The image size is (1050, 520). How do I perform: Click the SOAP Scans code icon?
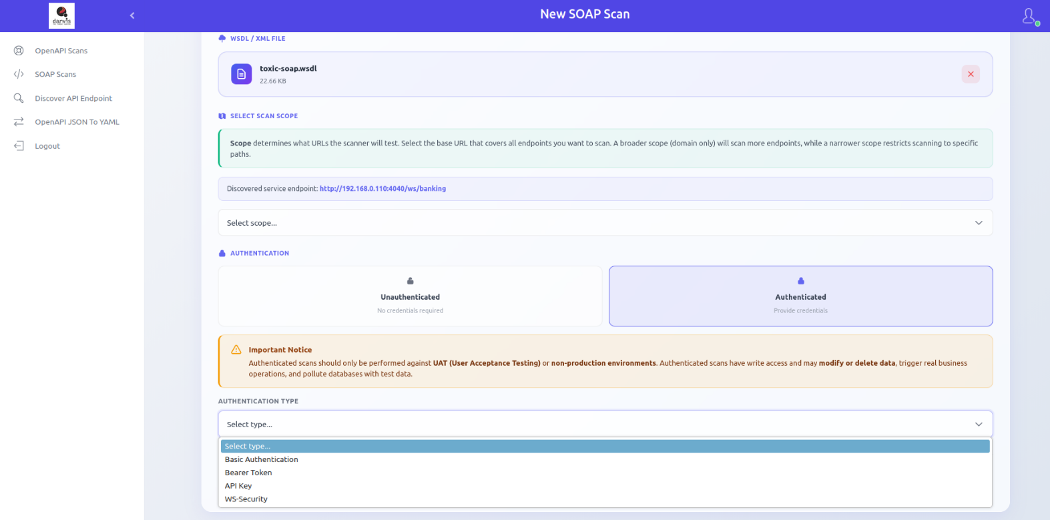click(x=19, y=74)
